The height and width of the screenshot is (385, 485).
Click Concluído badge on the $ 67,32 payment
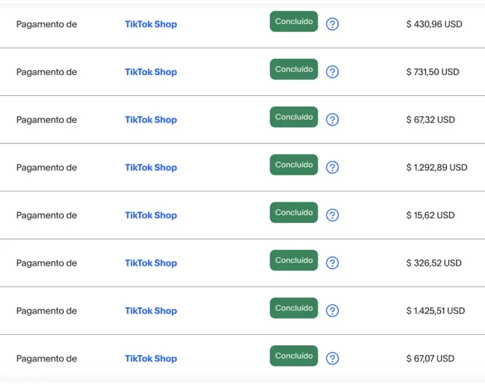[x=293, y=117]
